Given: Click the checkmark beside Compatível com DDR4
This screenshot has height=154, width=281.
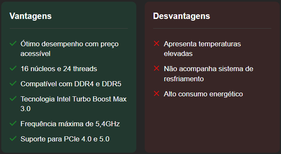Looking at the screenshot, I should tap(13, 83).
